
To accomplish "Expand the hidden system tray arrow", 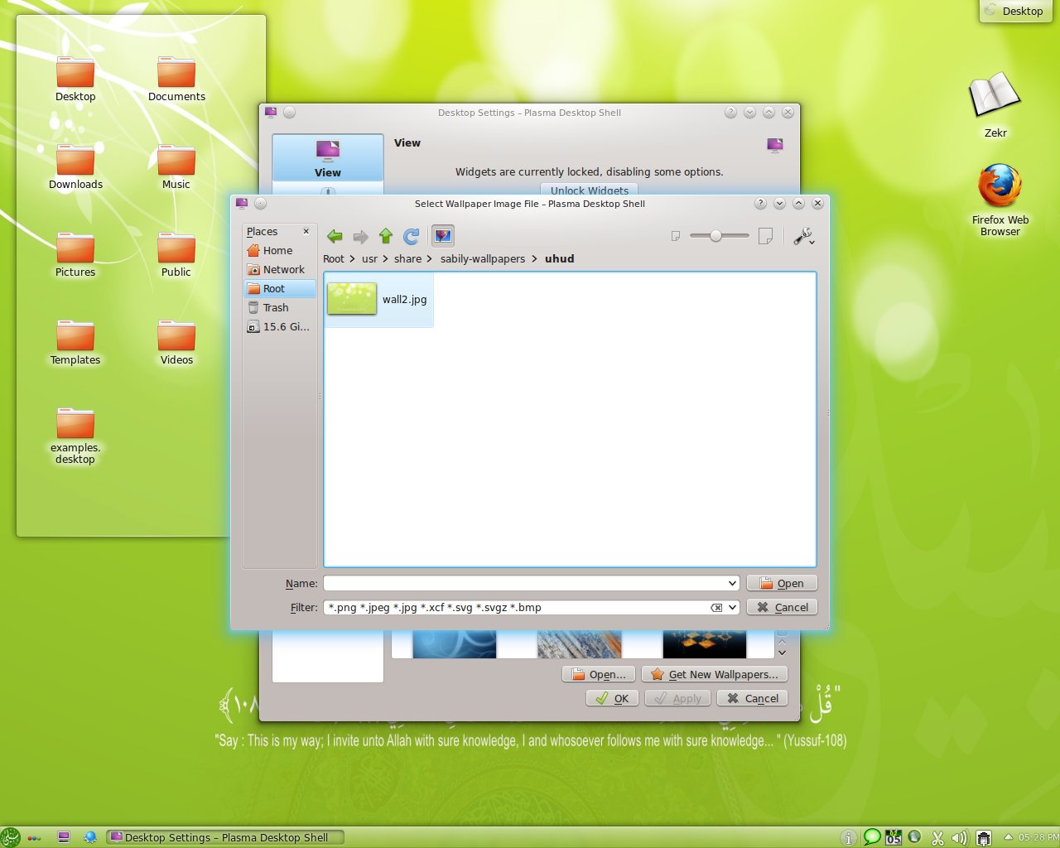I will (1007, 837).
